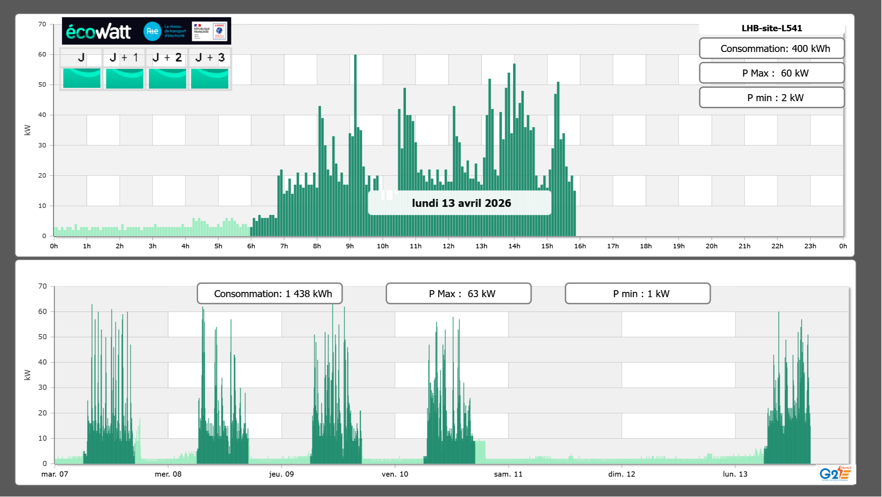
Task: Click the green J day signal tile
Action: pos(82,78)
